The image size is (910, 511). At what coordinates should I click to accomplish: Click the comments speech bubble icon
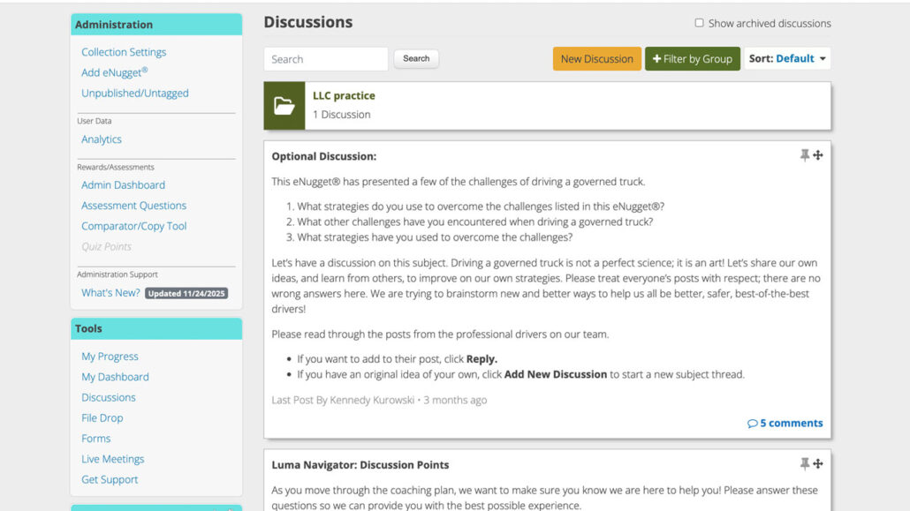tap(752, 423)
